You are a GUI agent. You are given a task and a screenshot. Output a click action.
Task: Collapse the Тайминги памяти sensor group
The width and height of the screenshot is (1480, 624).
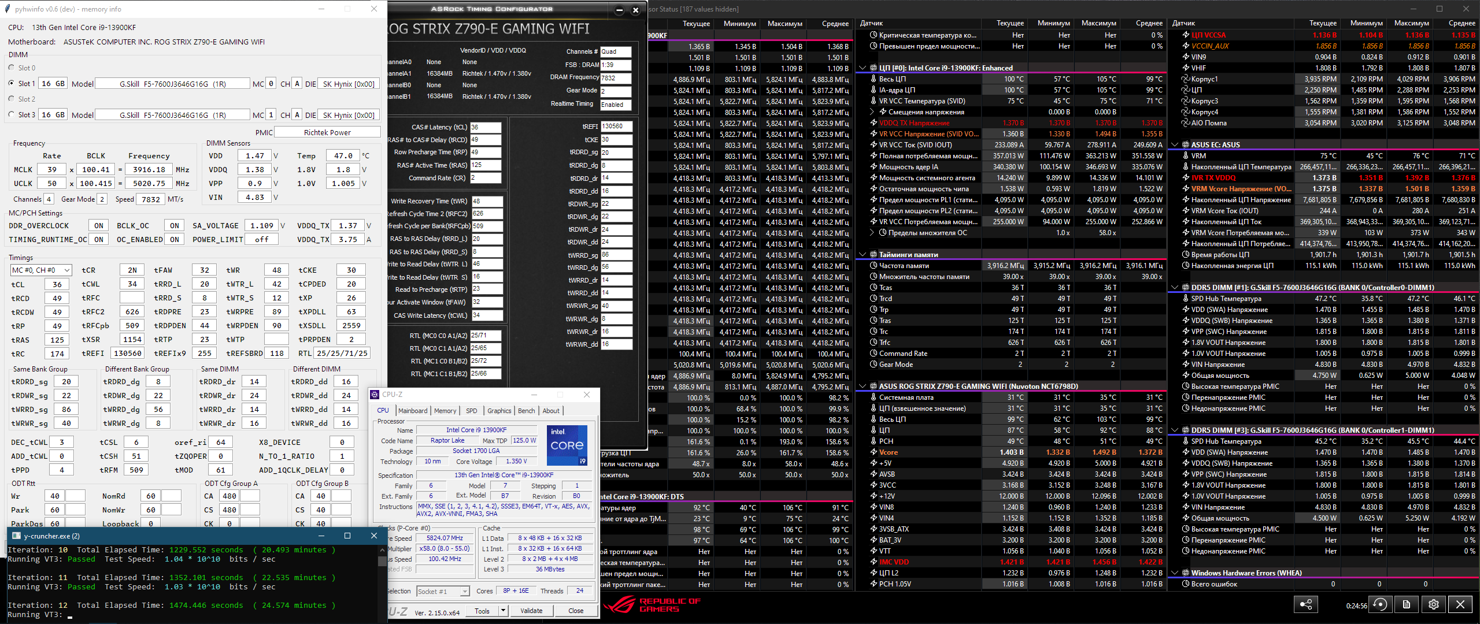coord(863,254)
